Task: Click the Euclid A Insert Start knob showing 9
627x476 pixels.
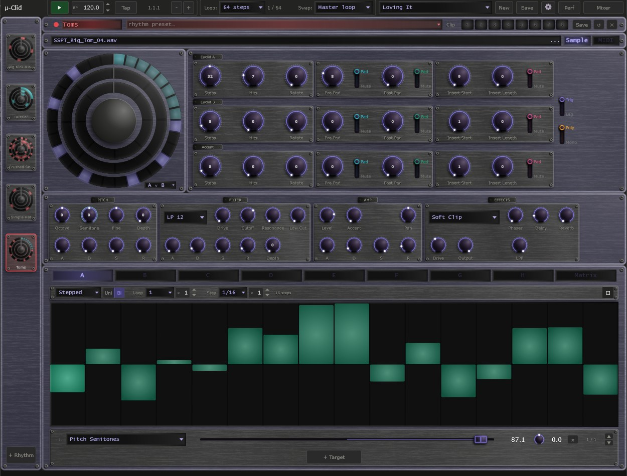Action: coord(459,77)
